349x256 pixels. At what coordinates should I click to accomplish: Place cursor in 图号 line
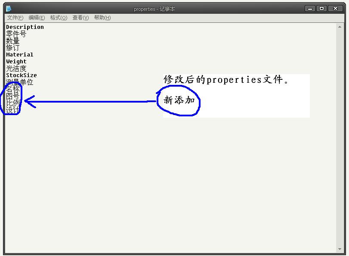[12, 96]
